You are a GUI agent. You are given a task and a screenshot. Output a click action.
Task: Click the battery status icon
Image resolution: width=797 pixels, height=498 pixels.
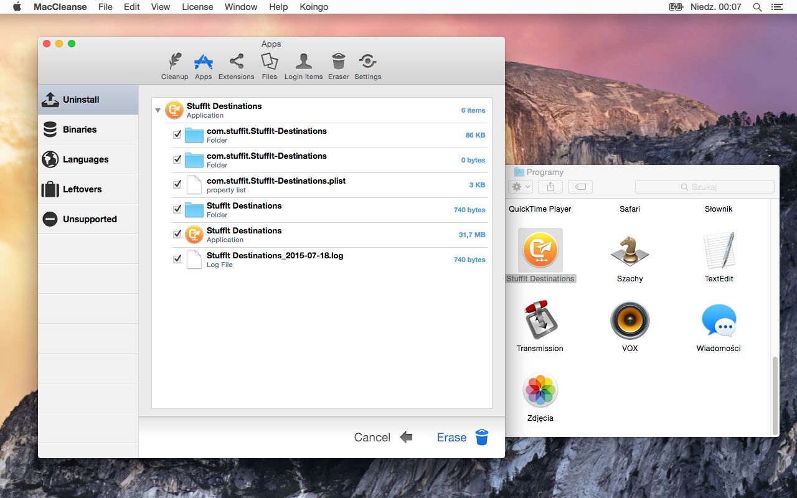click(676, 7)
